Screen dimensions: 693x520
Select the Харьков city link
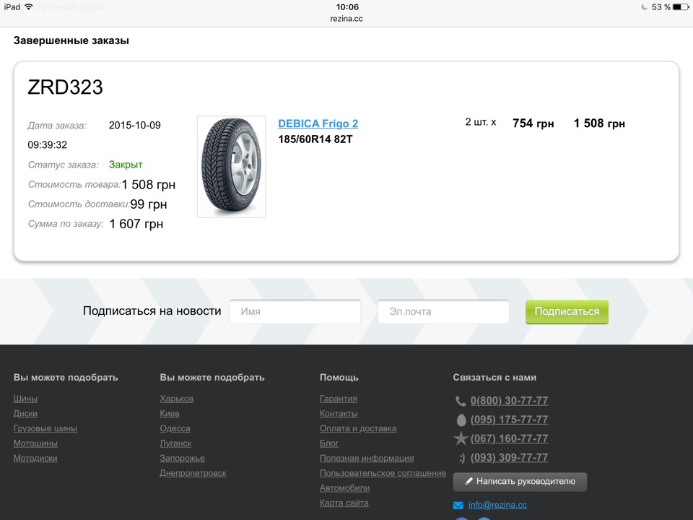click(176, 399)
